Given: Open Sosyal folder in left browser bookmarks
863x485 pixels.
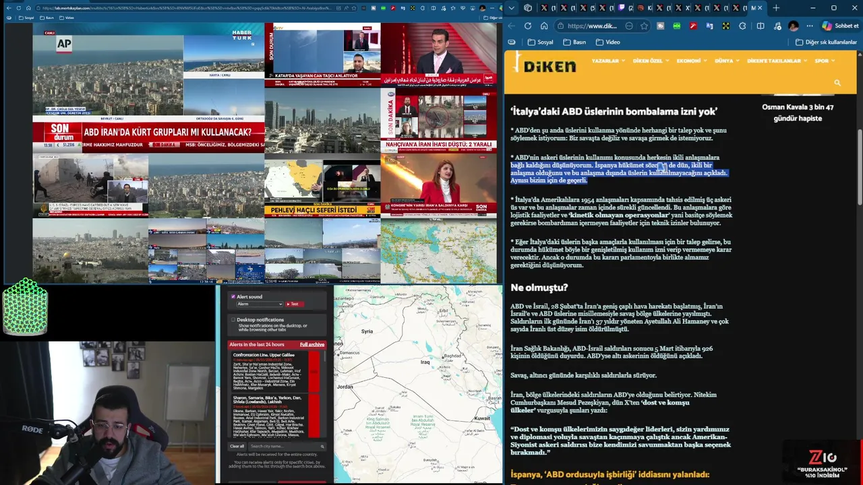Looking at the screenshot, I should [x=25, y=18].
